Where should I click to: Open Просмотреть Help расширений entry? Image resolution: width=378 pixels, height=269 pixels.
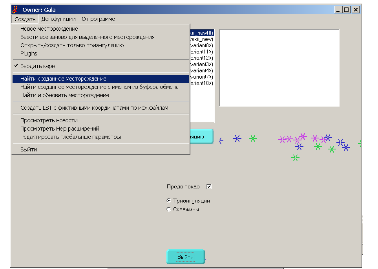click(x=101, y=129)
